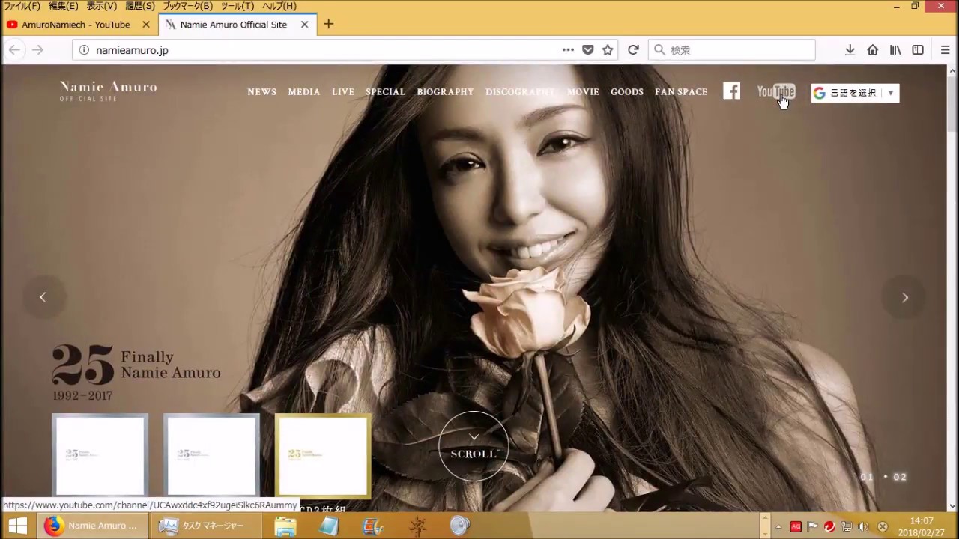
Task: Open the Pocket save icon in address bar
Action: [588, 49]
